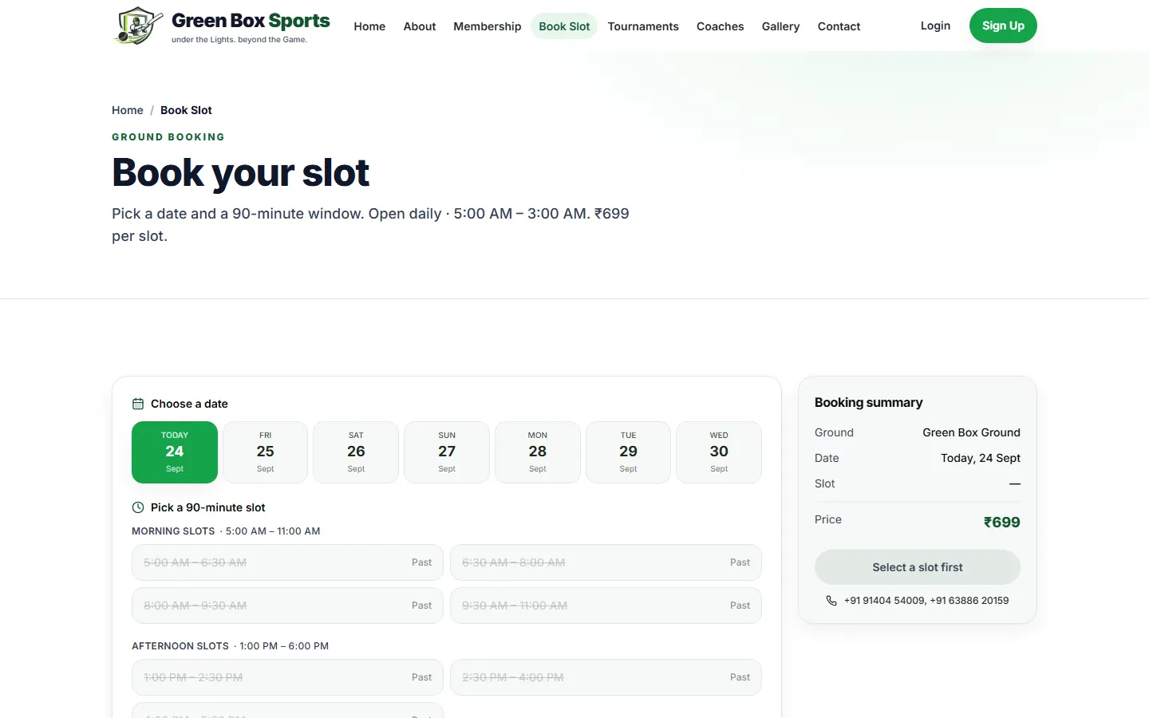Click the ₹699 price value

point(1002,523)
